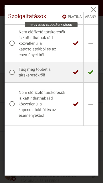Click red checkmark in 'Tudj meg többet' row
This screenshot has height=183, width=103.
click(x=76, y=72)
